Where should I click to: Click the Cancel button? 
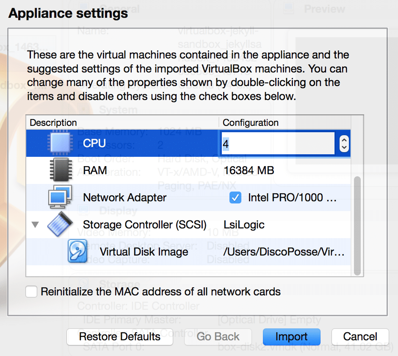pos(360,337)
